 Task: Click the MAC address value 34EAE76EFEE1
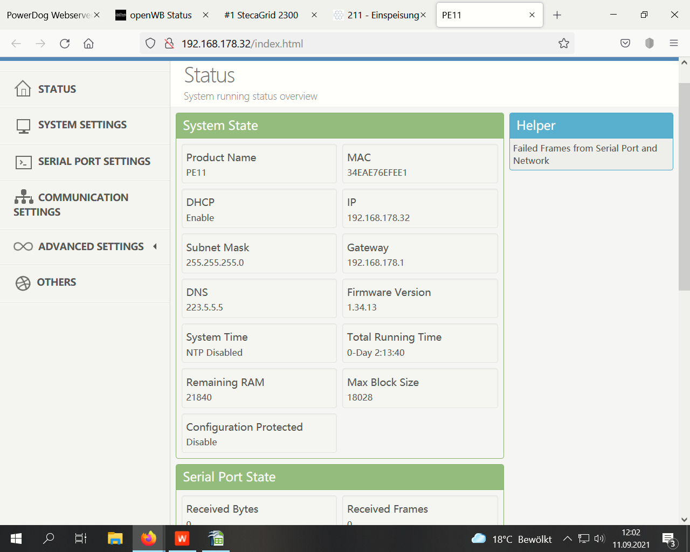pos(377,172)
